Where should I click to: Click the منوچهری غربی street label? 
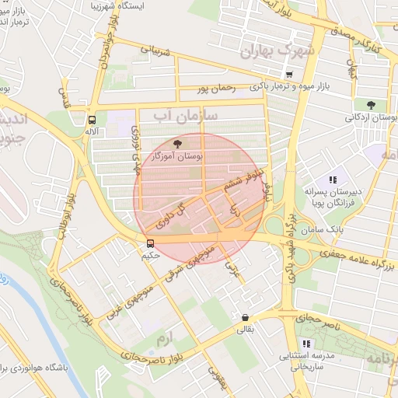pos(130,302)
